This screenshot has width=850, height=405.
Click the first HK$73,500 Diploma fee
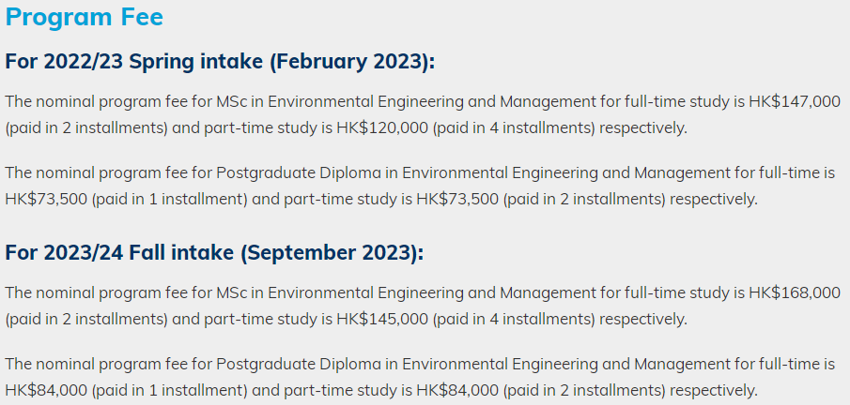pos(46,200)
